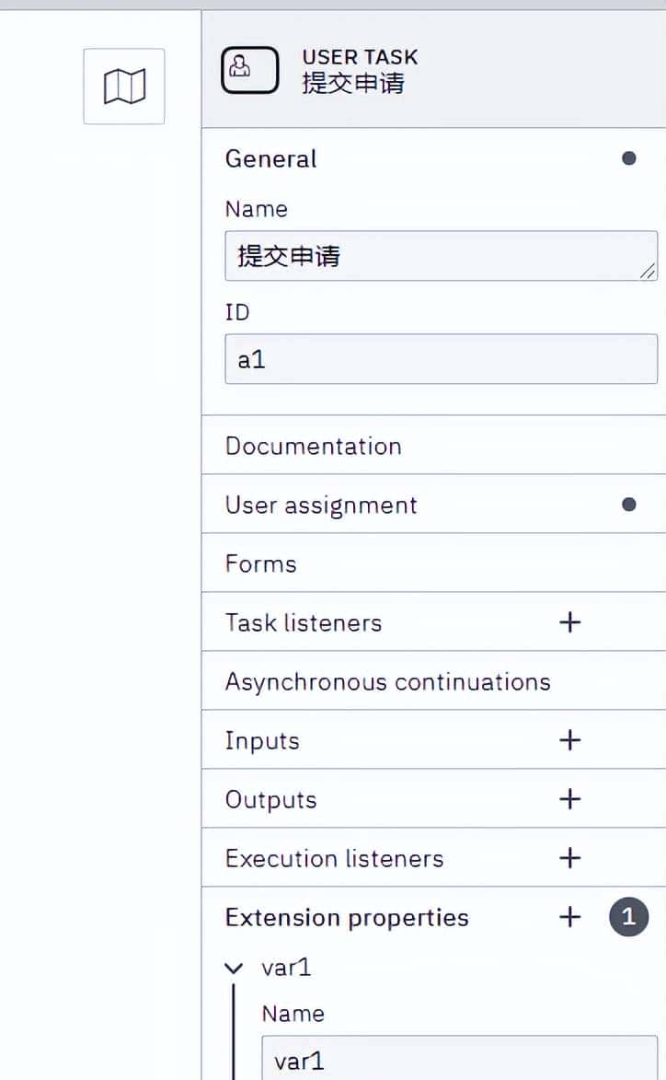Open the process overview map icon

[x=123, y=86]
